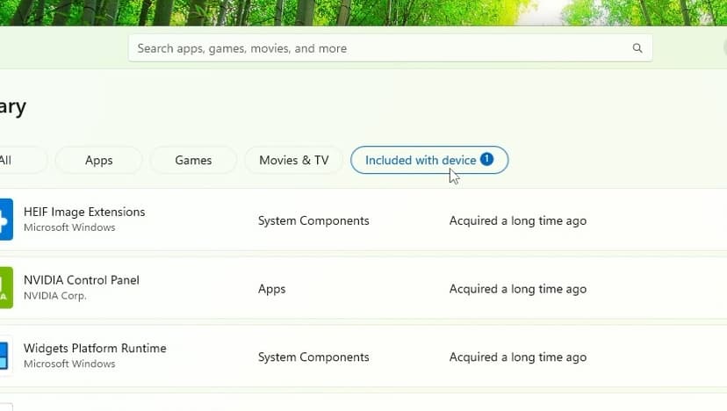
Task: Filter library by Movies & TV
Action: pos(294,160)
